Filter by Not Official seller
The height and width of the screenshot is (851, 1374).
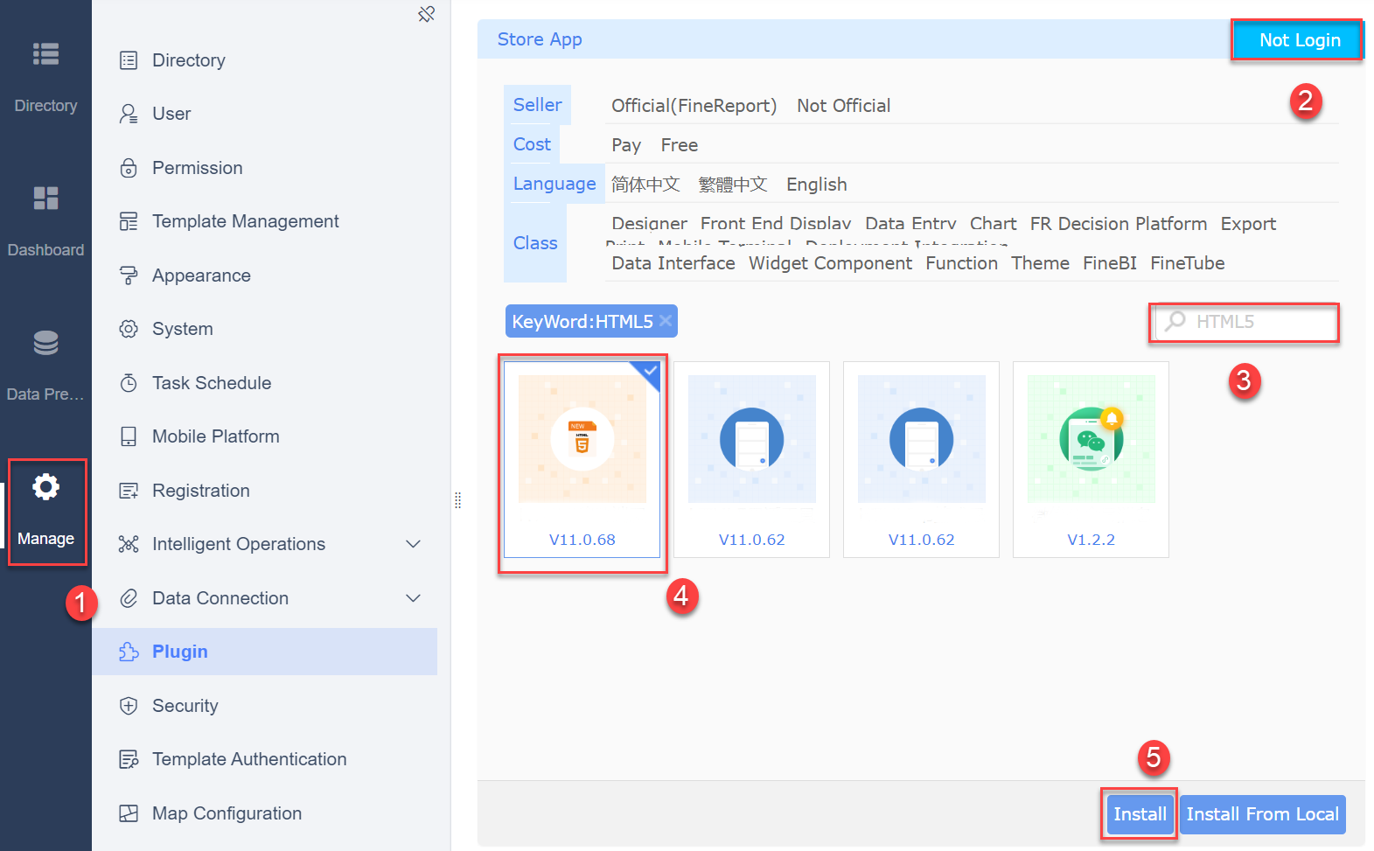point(843,106)
